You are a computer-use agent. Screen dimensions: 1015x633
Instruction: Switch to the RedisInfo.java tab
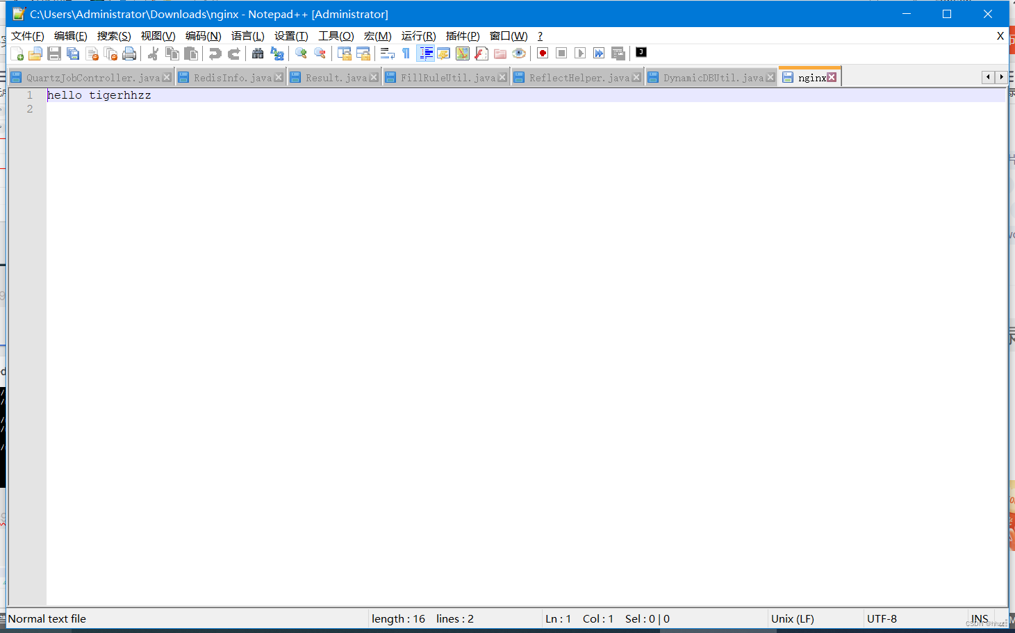pos(231,78)
